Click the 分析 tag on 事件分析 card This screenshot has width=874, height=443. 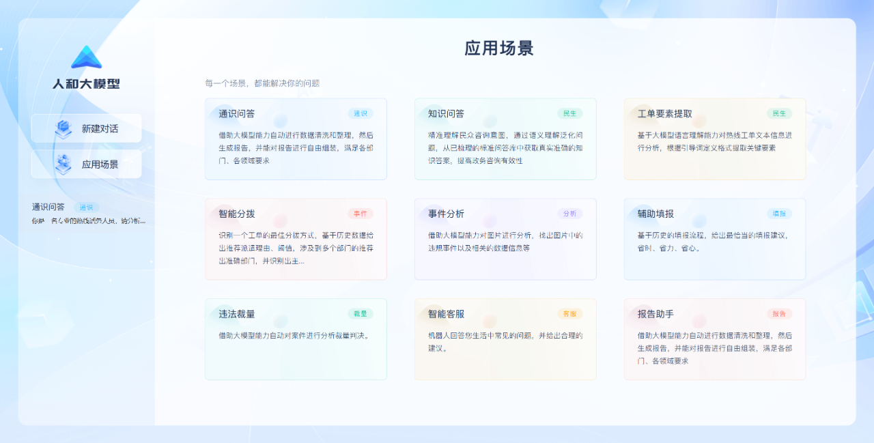569,214
